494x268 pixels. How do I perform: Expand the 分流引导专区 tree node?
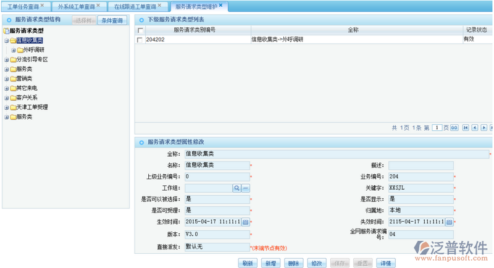[x=6, y=60]
